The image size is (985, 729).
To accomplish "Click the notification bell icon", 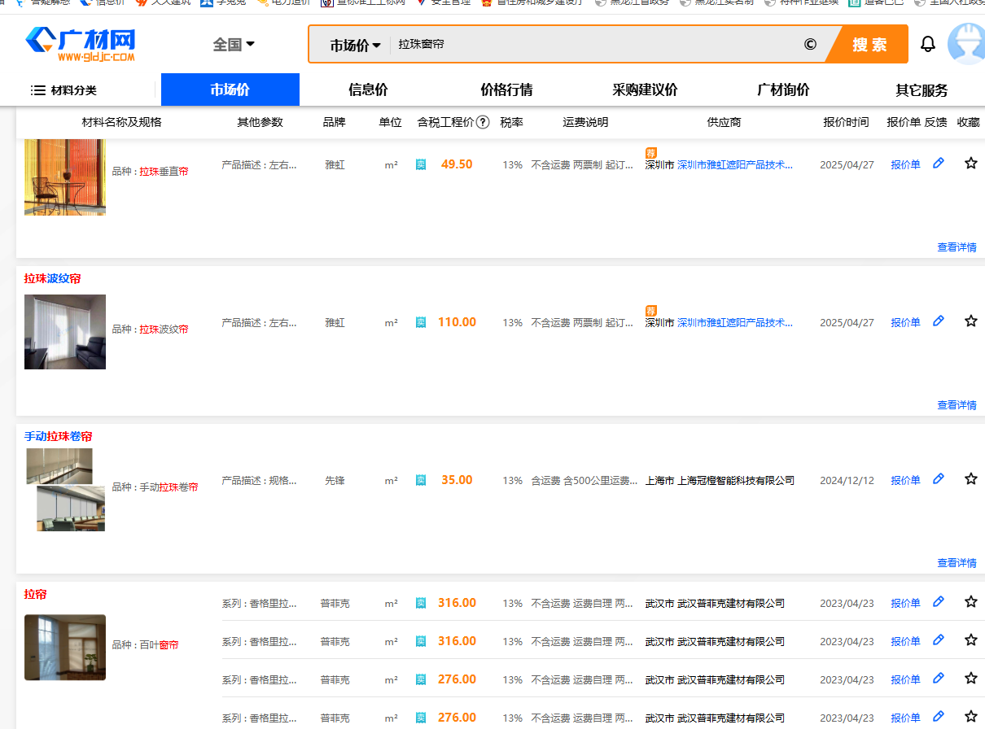I will tap(927, 44).
